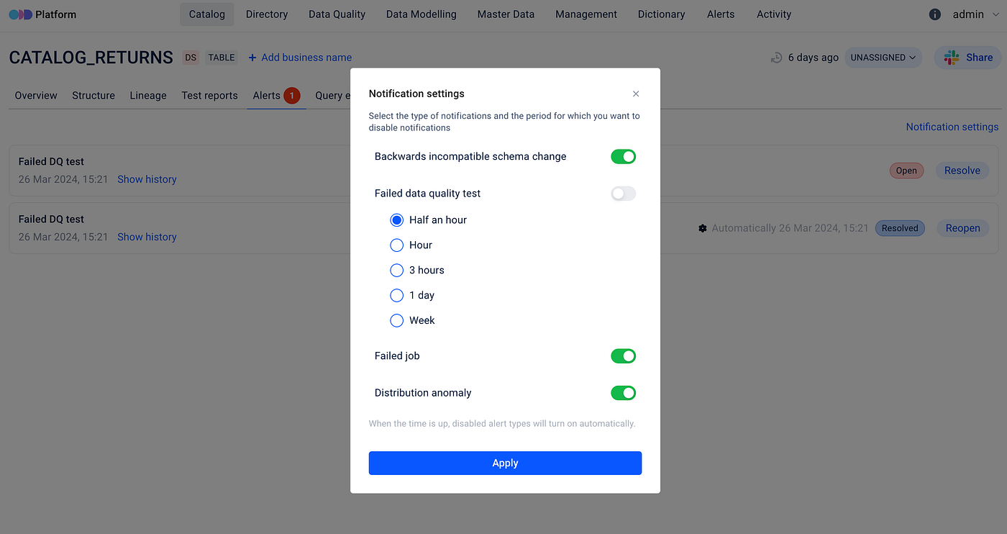
Task: Select the '3 hours' radio option
Action: (x=396, y=271)
